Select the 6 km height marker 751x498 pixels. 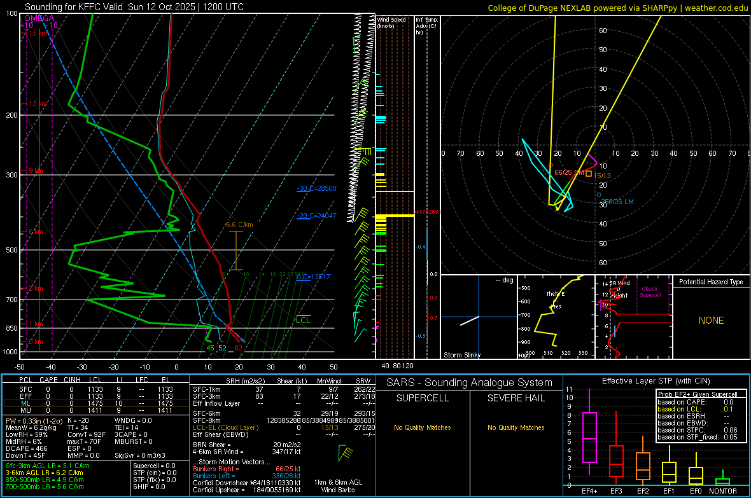[x=36, y=232]
